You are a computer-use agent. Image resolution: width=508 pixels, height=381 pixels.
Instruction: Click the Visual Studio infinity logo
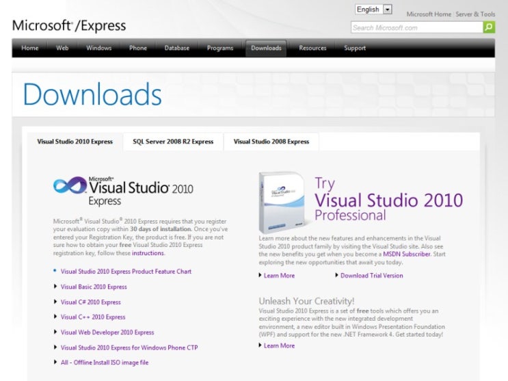[70, 185]
